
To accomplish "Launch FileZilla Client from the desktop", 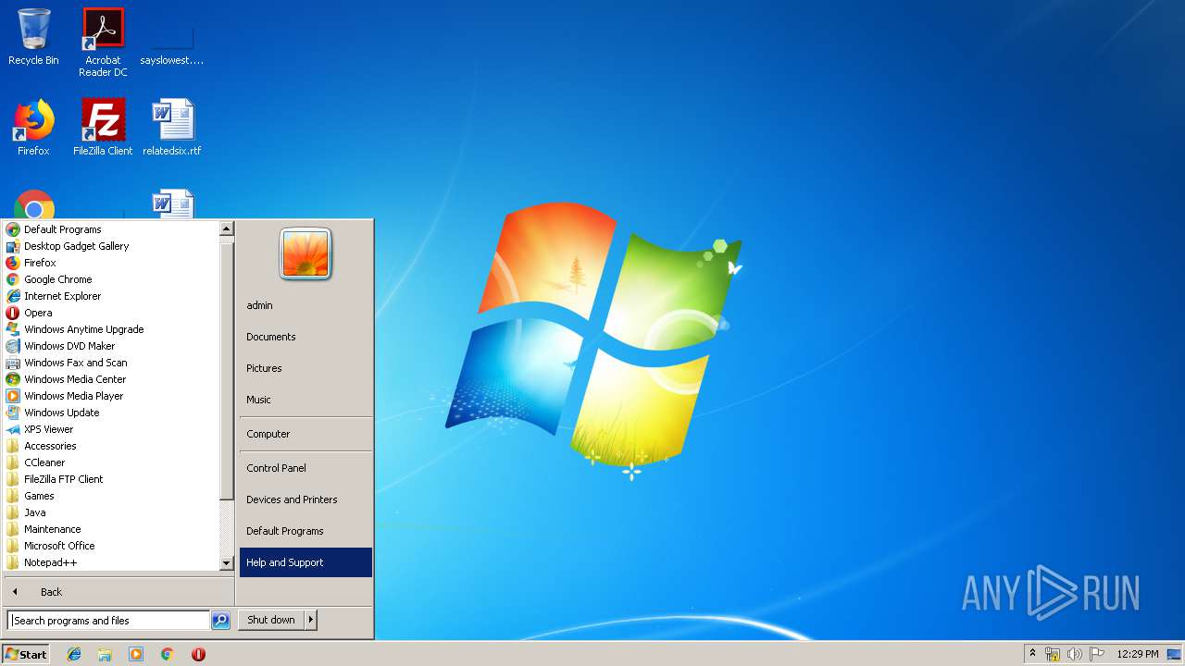I will pyautogui.click(x=103, y=128).
